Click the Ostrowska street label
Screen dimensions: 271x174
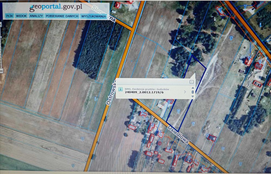(111, 92)
